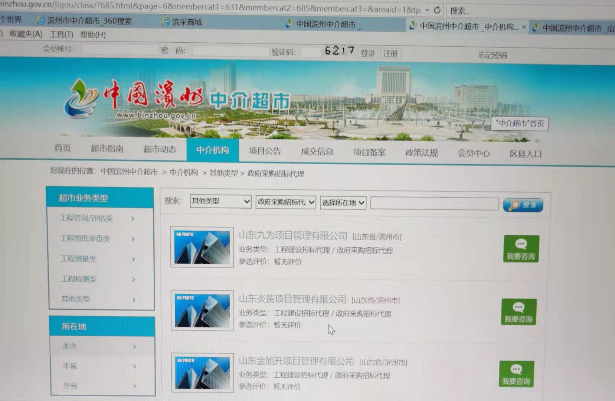Open the 忘记密码 link
This screenshot has width=615, height=401.
493,55
